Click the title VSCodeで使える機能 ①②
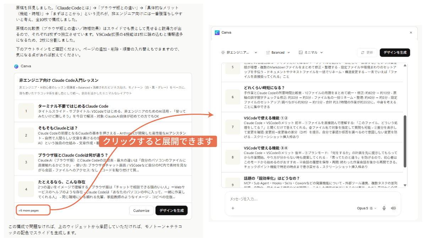Viewport: 426px width, 239px height. tap(266, 118)
